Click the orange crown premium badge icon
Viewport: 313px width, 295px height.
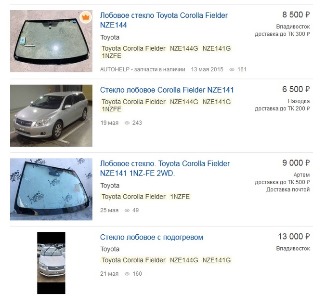click(x=85, y=17)
